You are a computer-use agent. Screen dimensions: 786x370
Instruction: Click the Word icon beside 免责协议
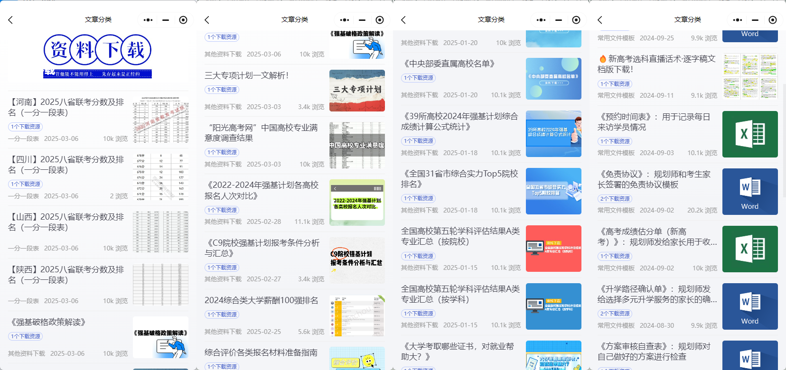pos(750,192)
